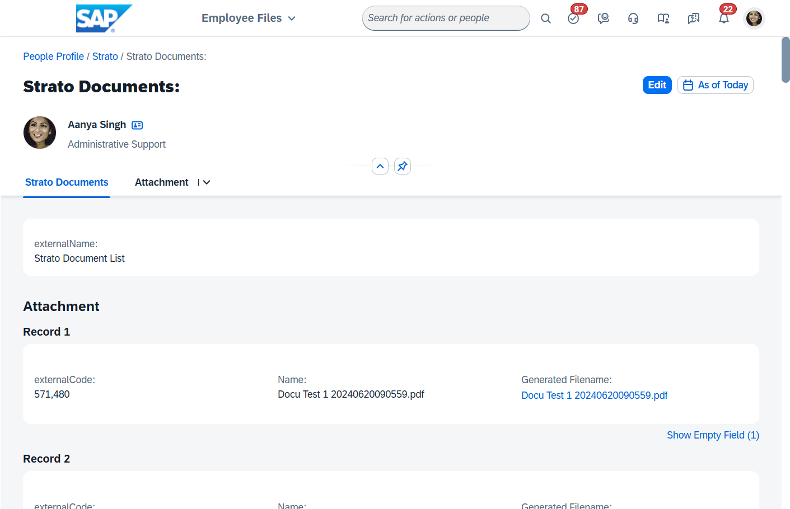Collapse the header with up chevron

[380, 166]
